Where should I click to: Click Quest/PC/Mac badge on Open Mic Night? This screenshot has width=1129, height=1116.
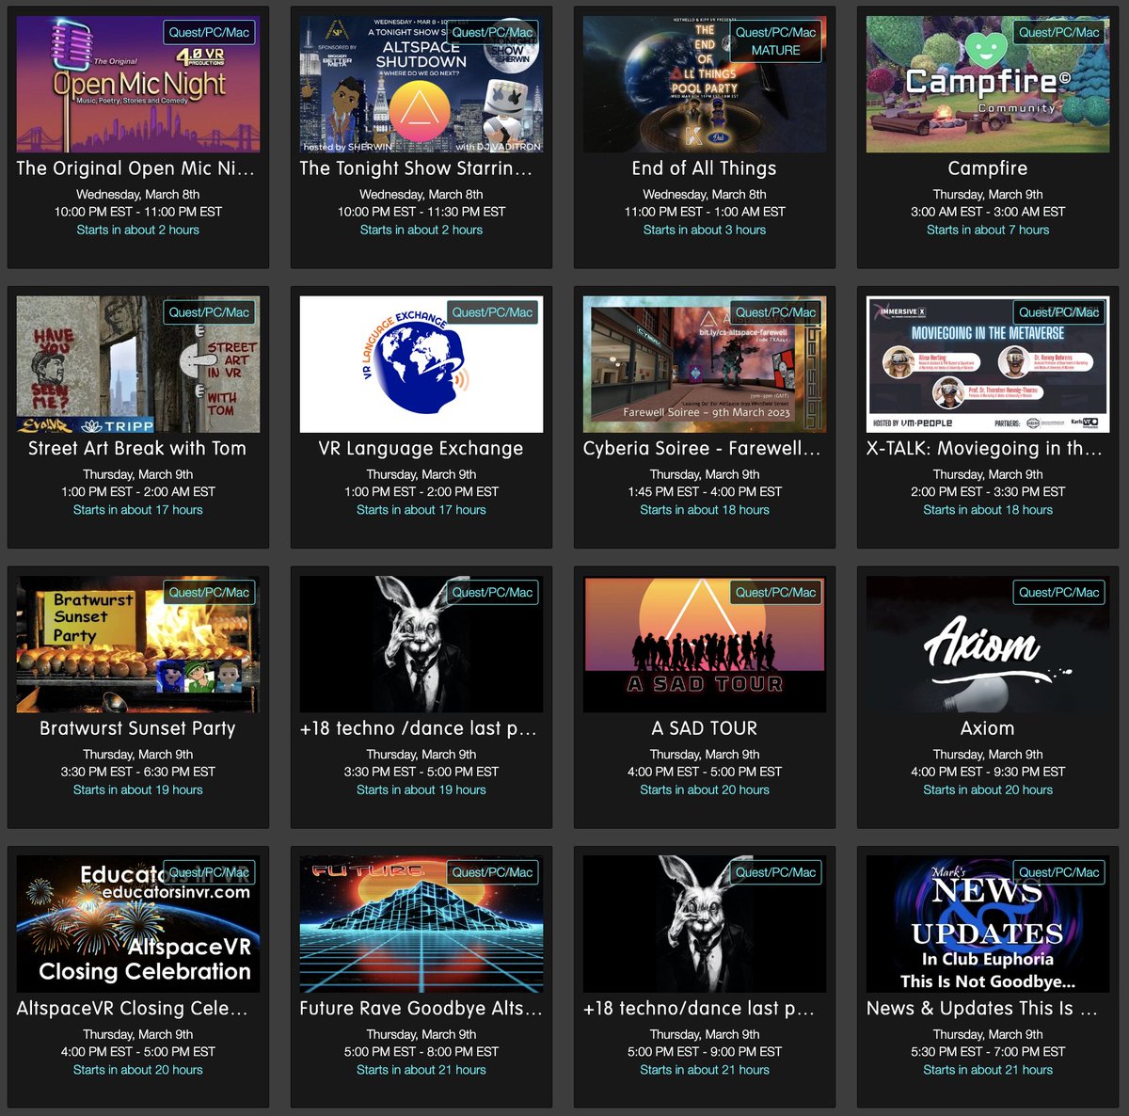pyautogui.click(x=209, y=32)
